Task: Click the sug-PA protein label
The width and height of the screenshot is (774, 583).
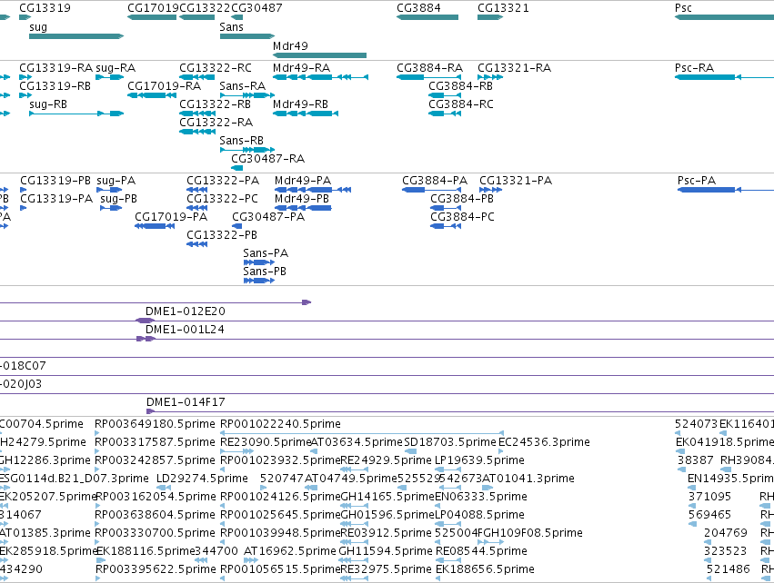Action: 116,181
